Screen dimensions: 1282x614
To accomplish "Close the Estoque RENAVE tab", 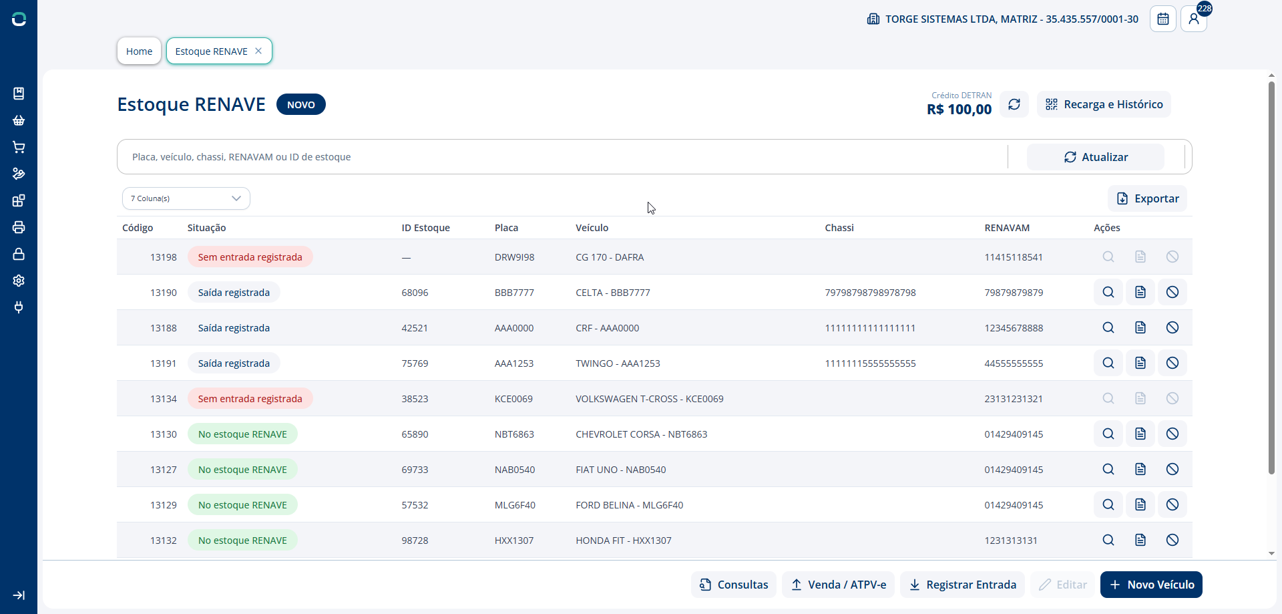I will pos(258,51).
